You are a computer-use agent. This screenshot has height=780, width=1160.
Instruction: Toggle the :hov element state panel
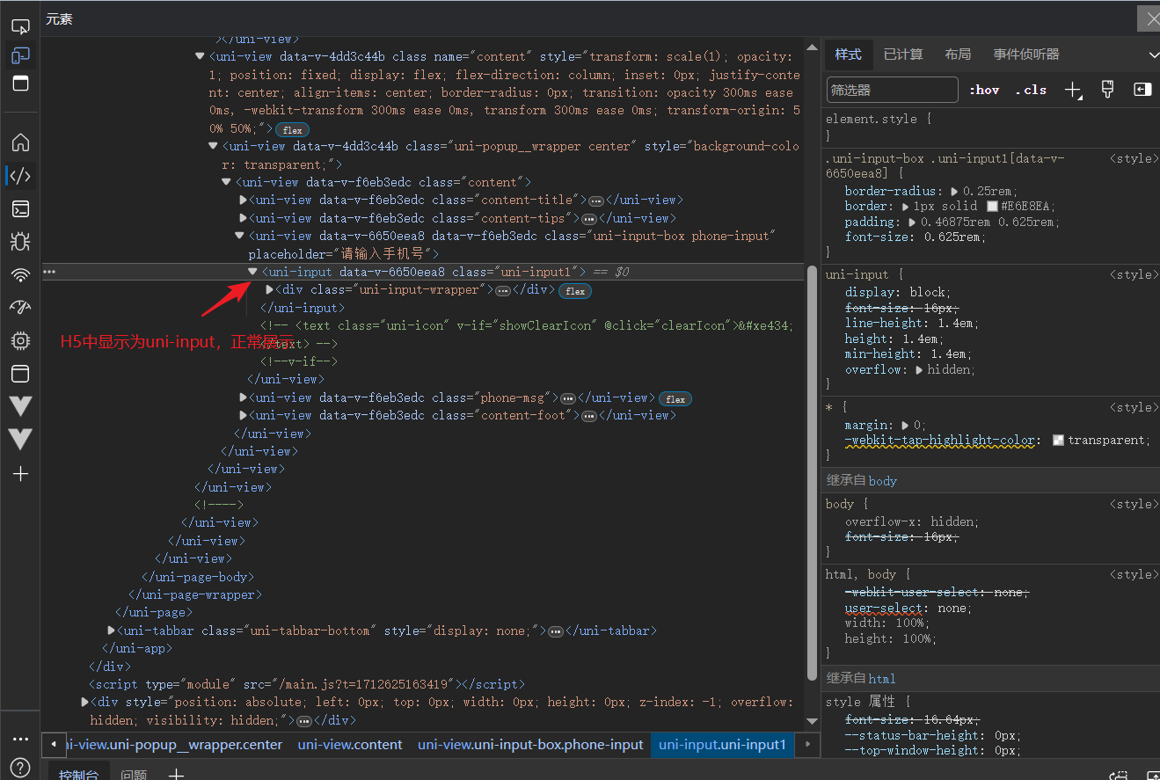984,90
